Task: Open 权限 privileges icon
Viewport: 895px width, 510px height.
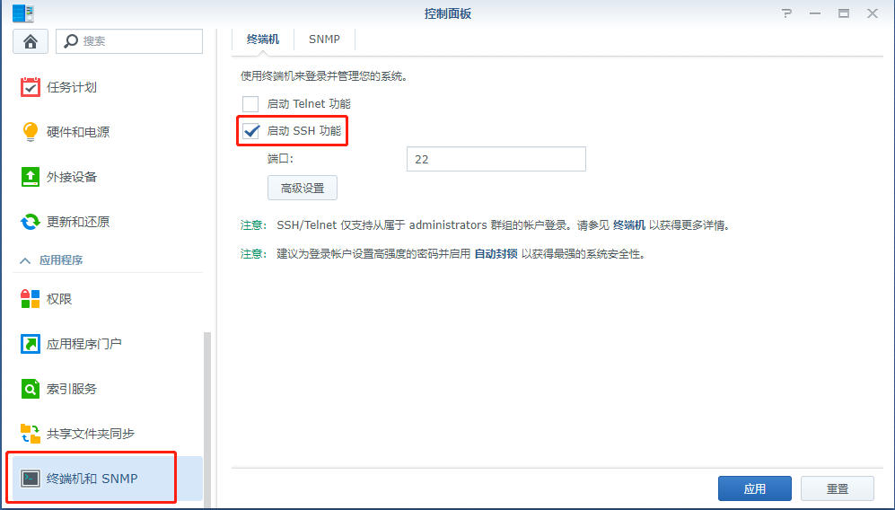Action: pos(31,299)
